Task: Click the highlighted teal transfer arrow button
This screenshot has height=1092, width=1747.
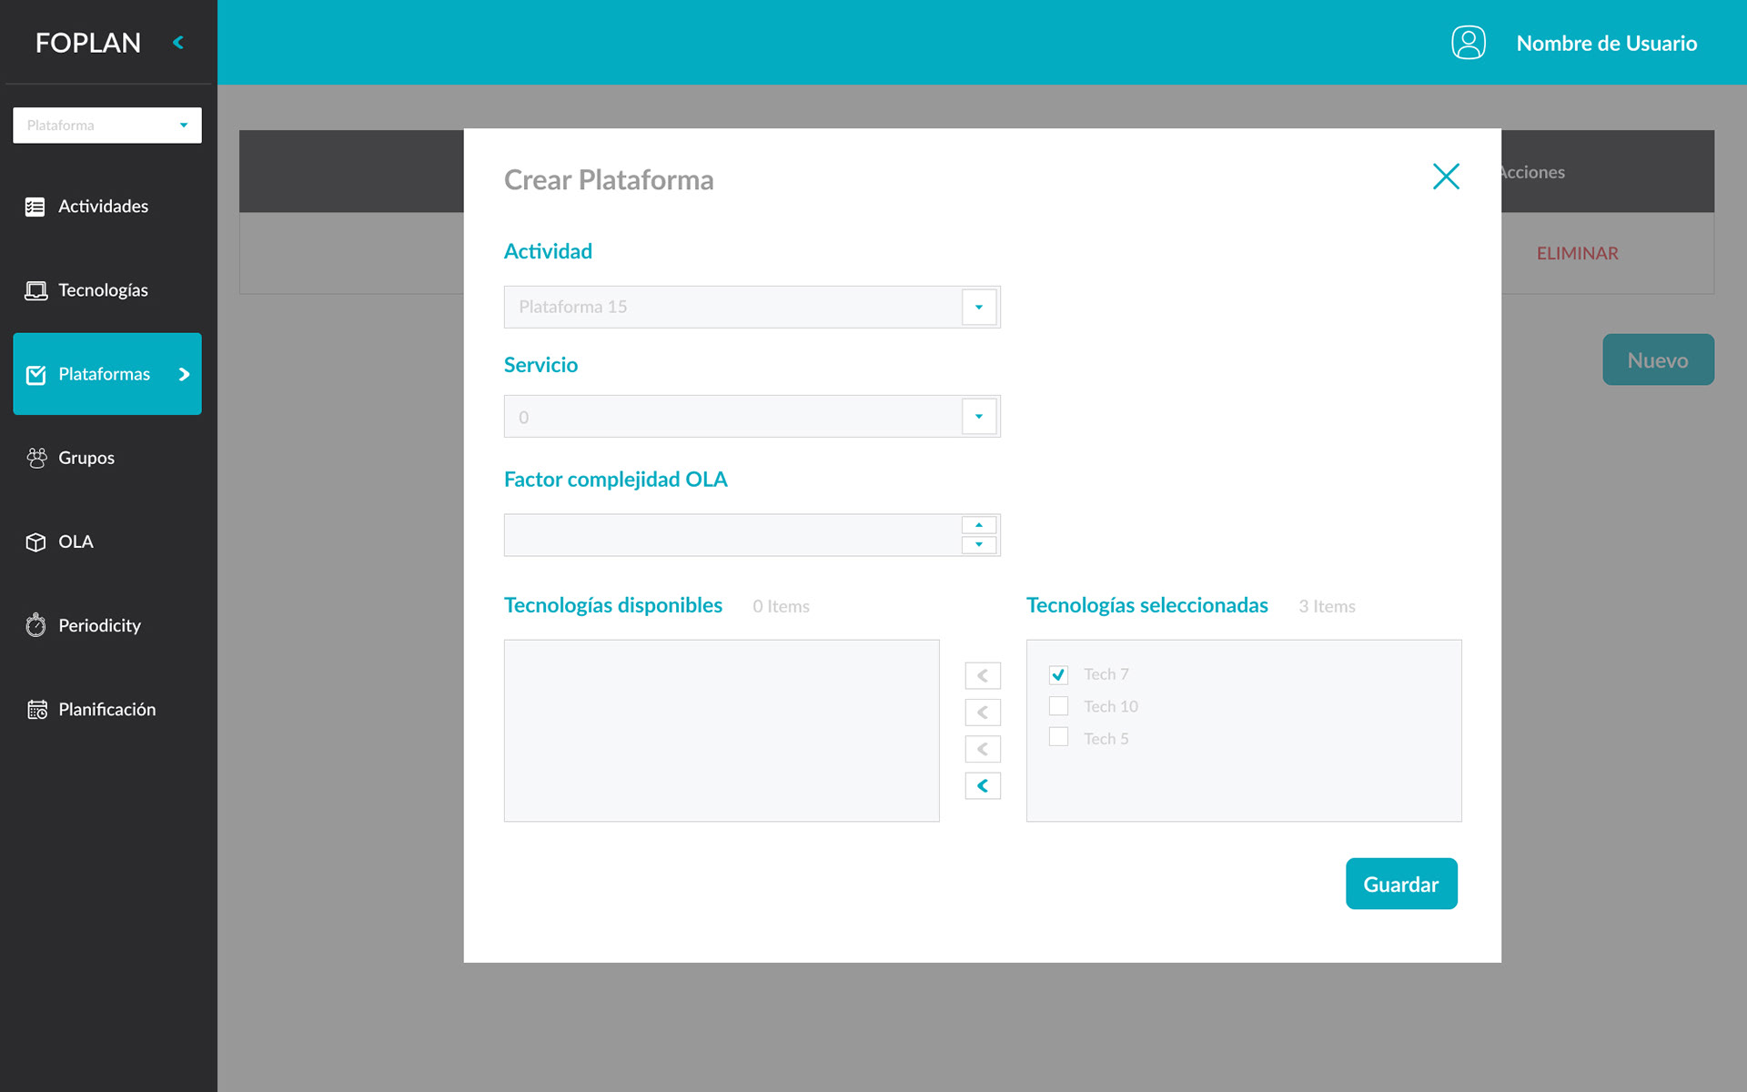Action: point(982,785)
